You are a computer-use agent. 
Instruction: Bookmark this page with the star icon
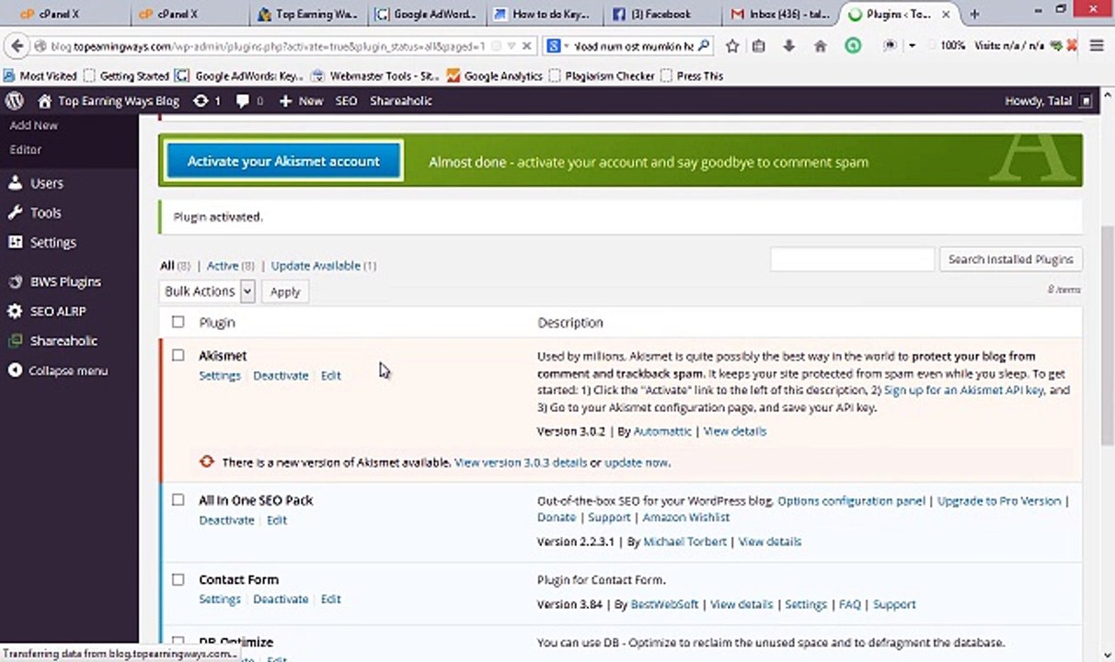pyautogui.click(x=732, y=46)
